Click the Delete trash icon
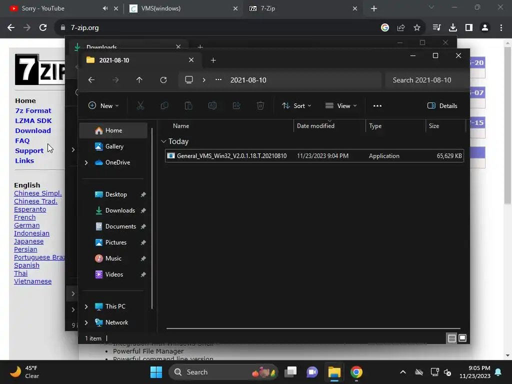Image resolution: width=512 pixels, height=384 pixels. [x=260, y=105]
